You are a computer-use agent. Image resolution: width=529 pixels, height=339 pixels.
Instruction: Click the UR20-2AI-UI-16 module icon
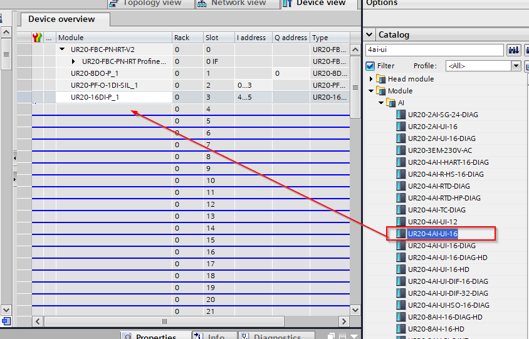coord(401,127)
